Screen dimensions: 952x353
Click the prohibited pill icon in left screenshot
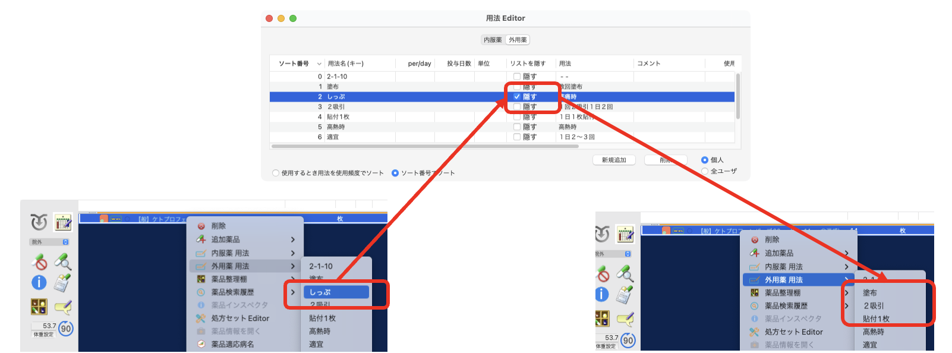coord(39,261)
